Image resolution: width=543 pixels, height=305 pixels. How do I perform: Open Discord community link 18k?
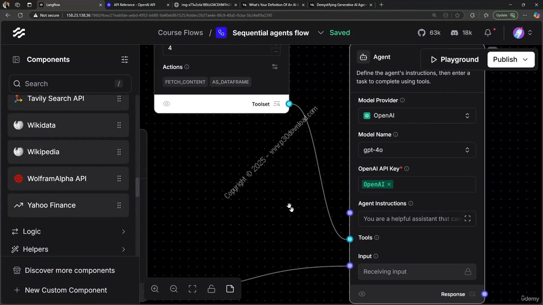coord(462,33)
